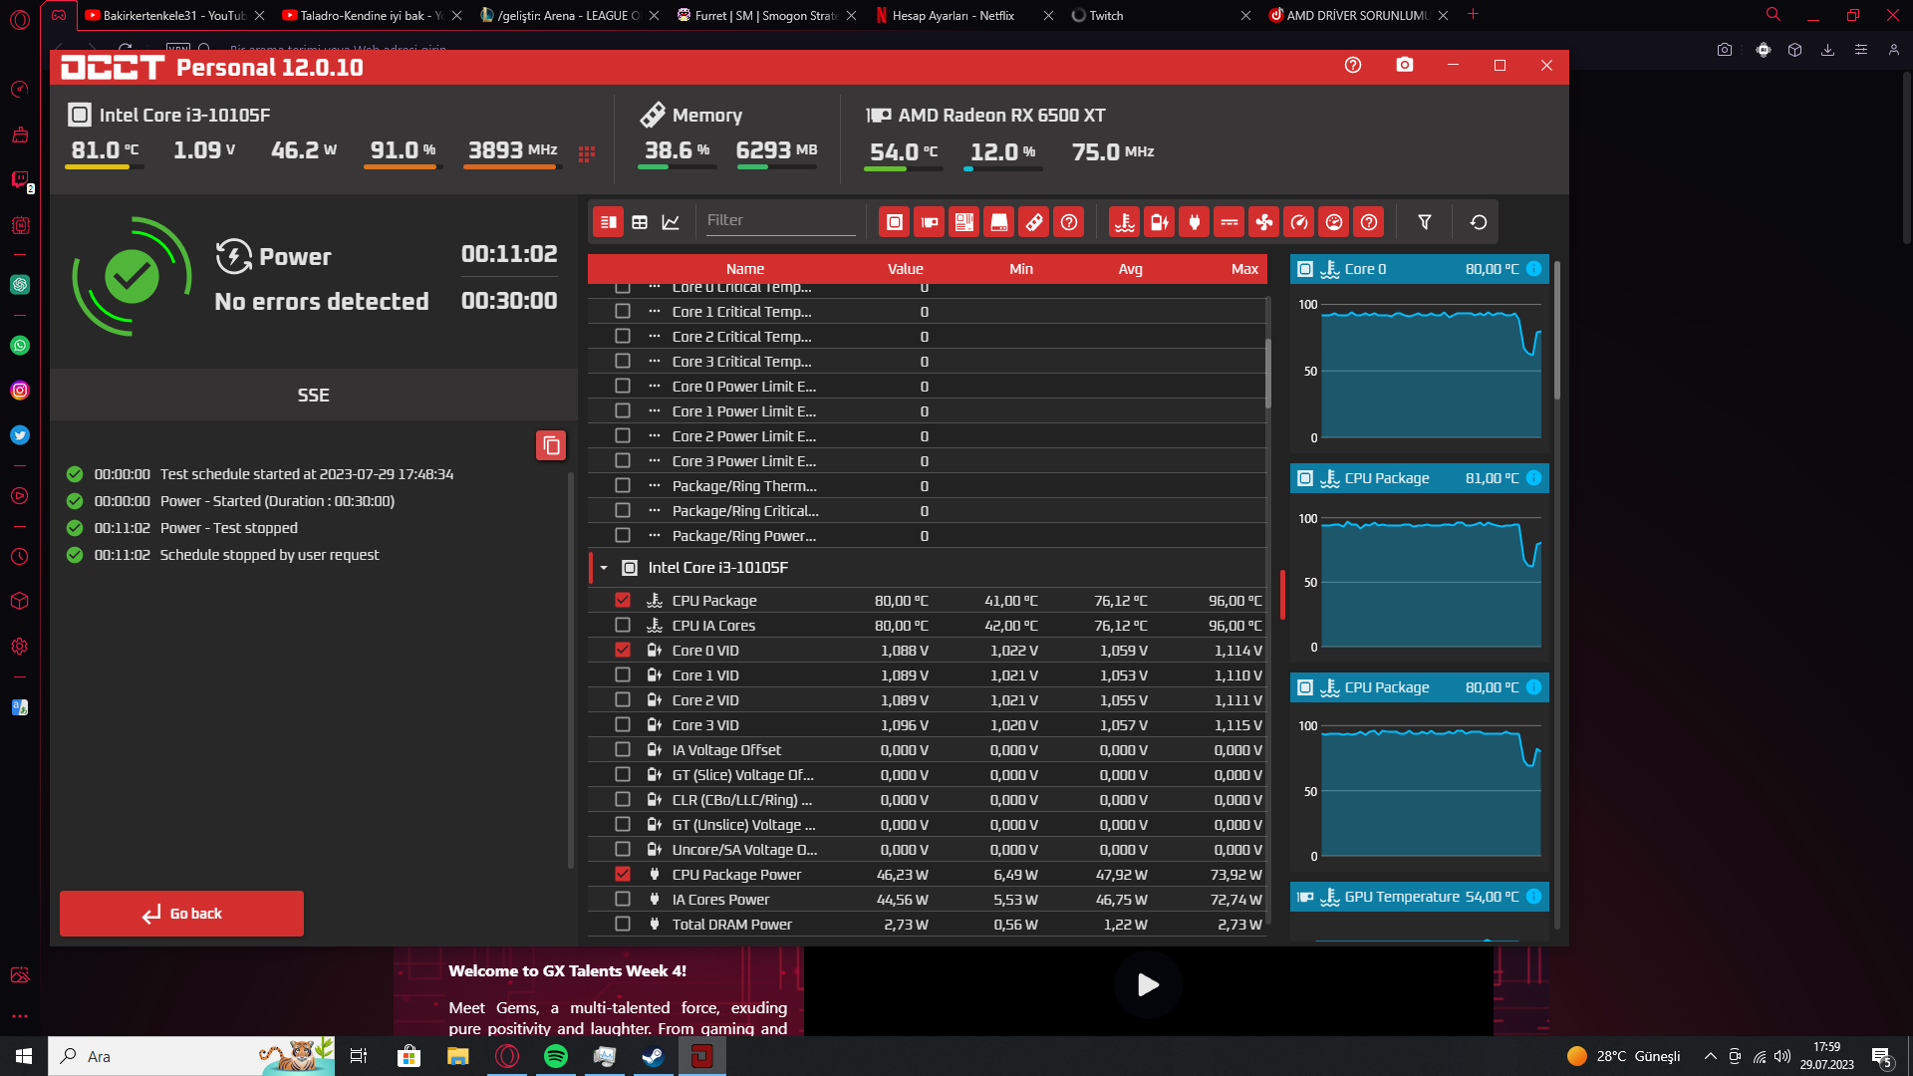Viewport: 1913px width, 1076px height.
Task: Click the Go back button
Action: pyautogui.click(x=181, y=914)
